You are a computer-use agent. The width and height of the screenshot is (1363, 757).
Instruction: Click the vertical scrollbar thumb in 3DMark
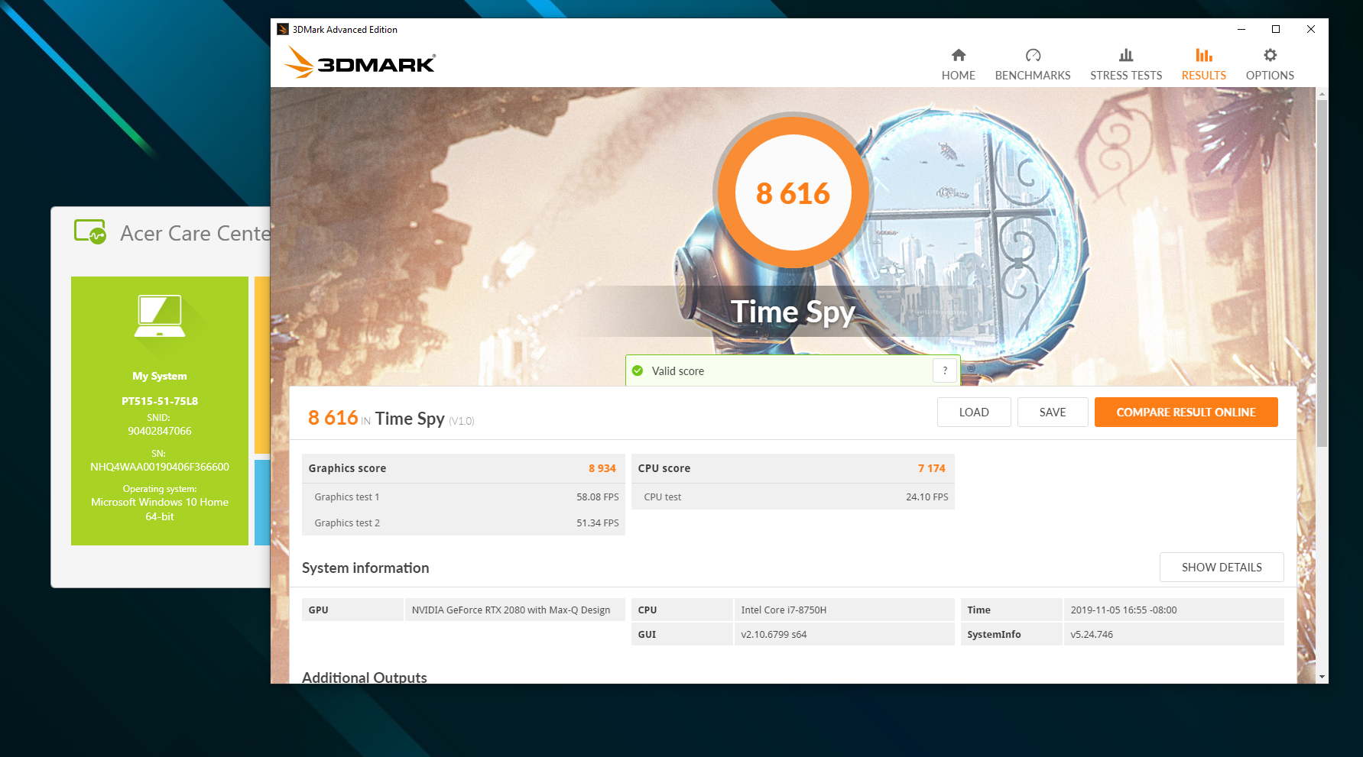[1322, 273]
